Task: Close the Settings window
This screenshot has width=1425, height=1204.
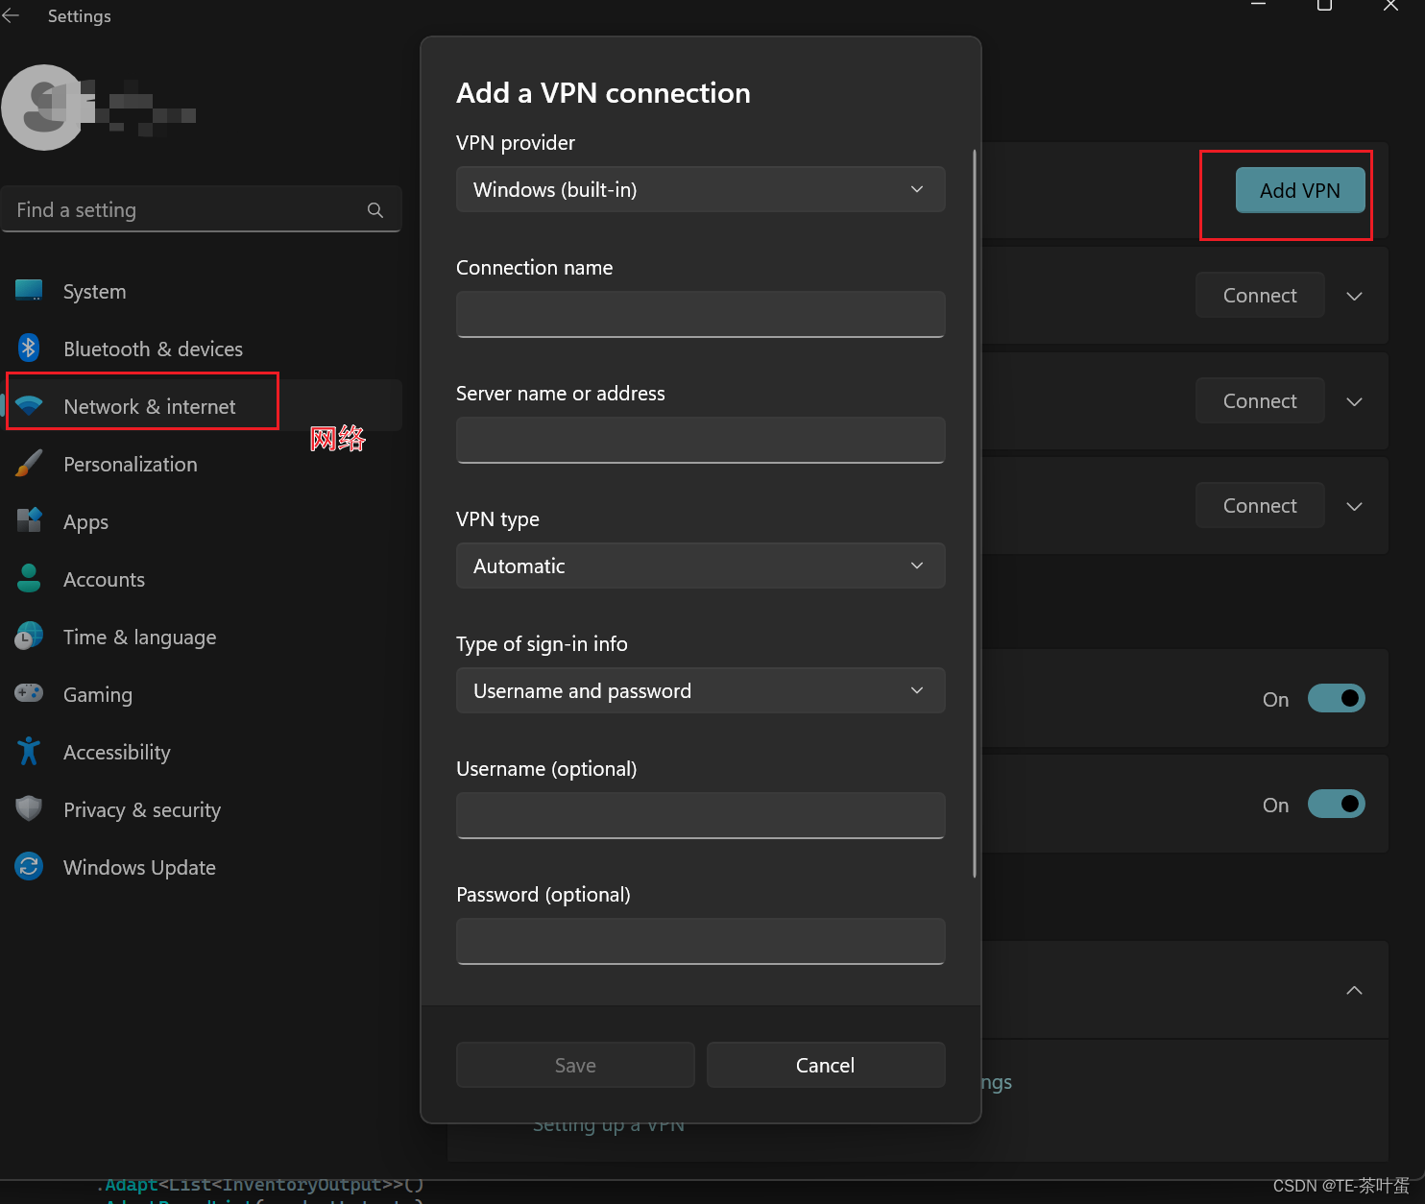Action: [x=1390, y=6]
